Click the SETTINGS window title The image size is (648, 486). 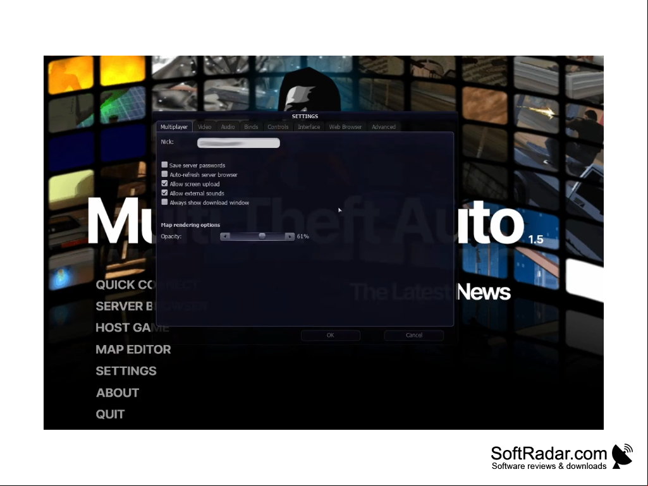point(305,116)
